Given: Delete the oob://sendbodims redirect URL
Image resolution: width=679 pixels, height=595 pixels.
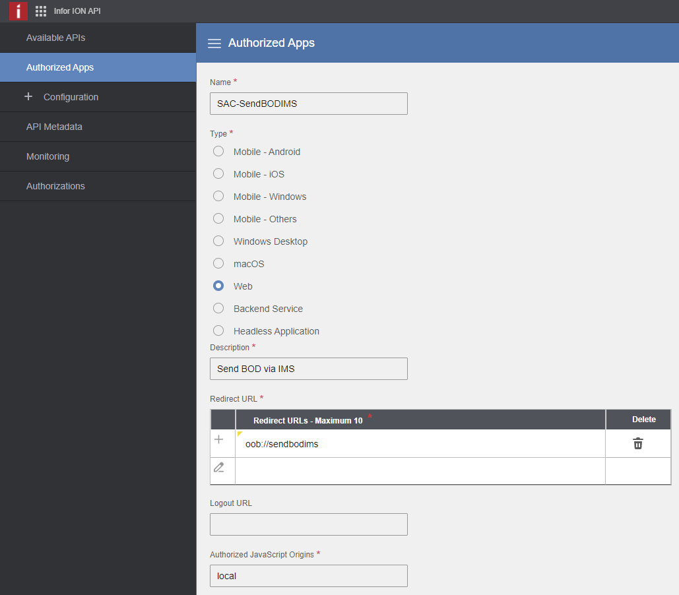Looking at the screenshot, I should (637, 444).
